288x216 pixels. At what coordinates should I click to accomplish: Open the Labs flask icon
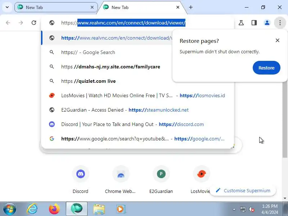(x=241, y=23)
